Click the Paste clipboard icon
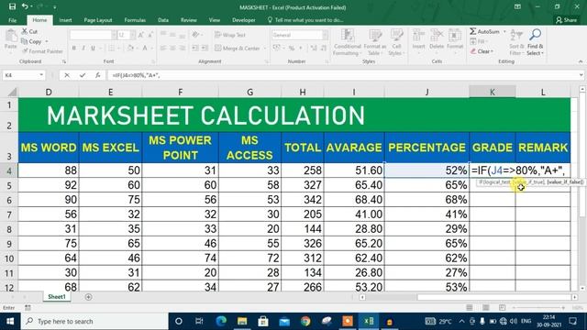The width and height of the screenshot is (587, 330). (x=11, y=37)
